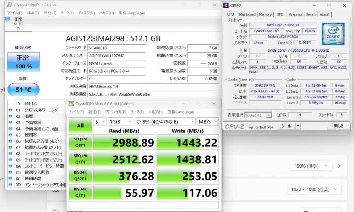Start RND4K Q32T1 benchmark test
This screenshot has height=212, width=354.
(x=80, y=176)
